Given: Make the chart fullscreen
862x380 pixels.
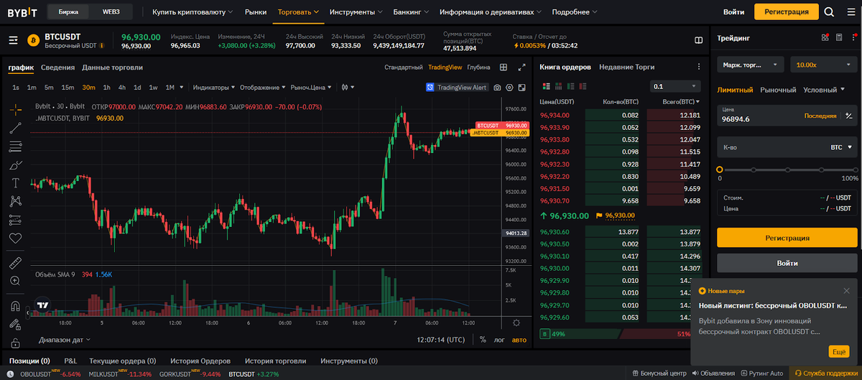Looking at the screenshot, I should click(x=522, y=88).
